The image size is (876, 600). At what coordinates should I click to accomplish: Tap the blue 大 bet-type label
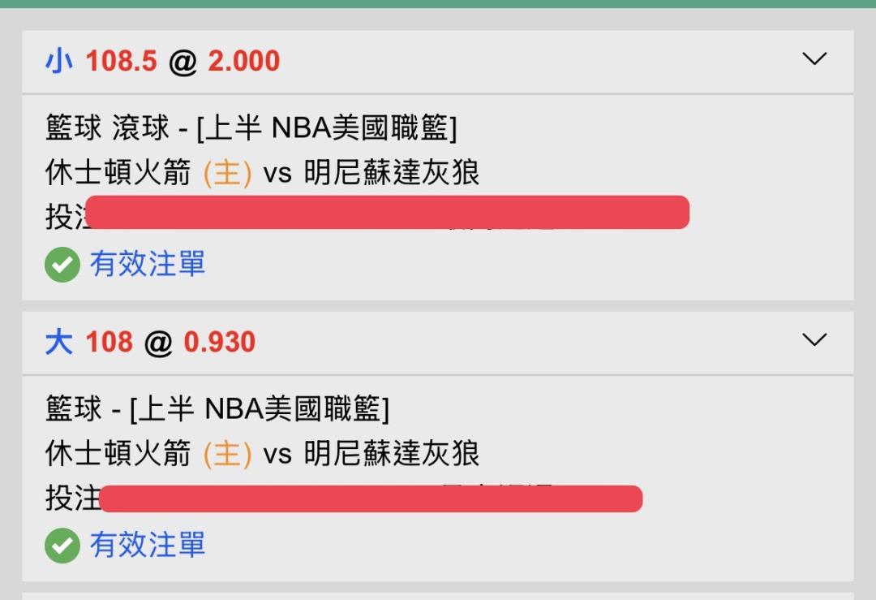[59, 342]
